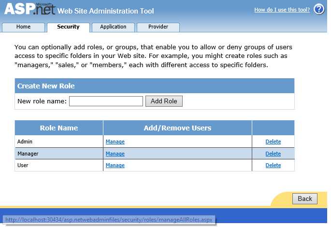Manage users for the Manager role
This screenshot has width=331, height=227.
point(115,154)
